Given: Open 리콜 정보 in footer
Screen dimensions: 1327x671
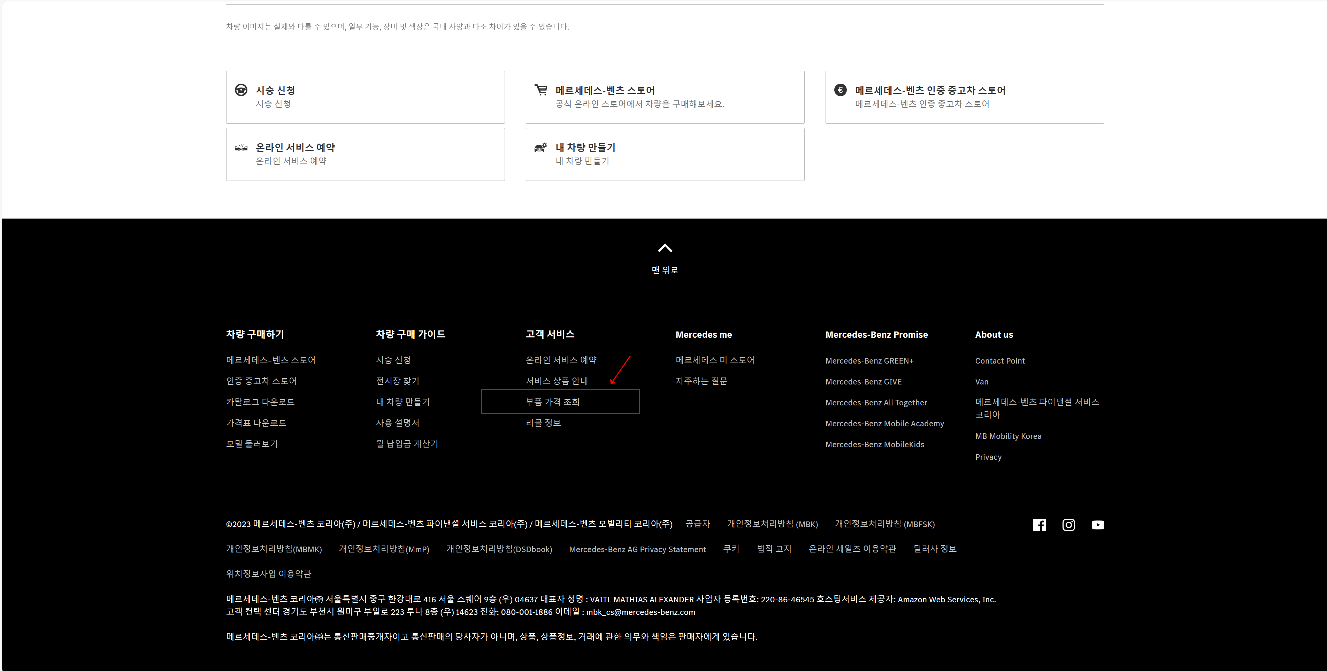Looking at the screenshot, I should pos(543,423).
